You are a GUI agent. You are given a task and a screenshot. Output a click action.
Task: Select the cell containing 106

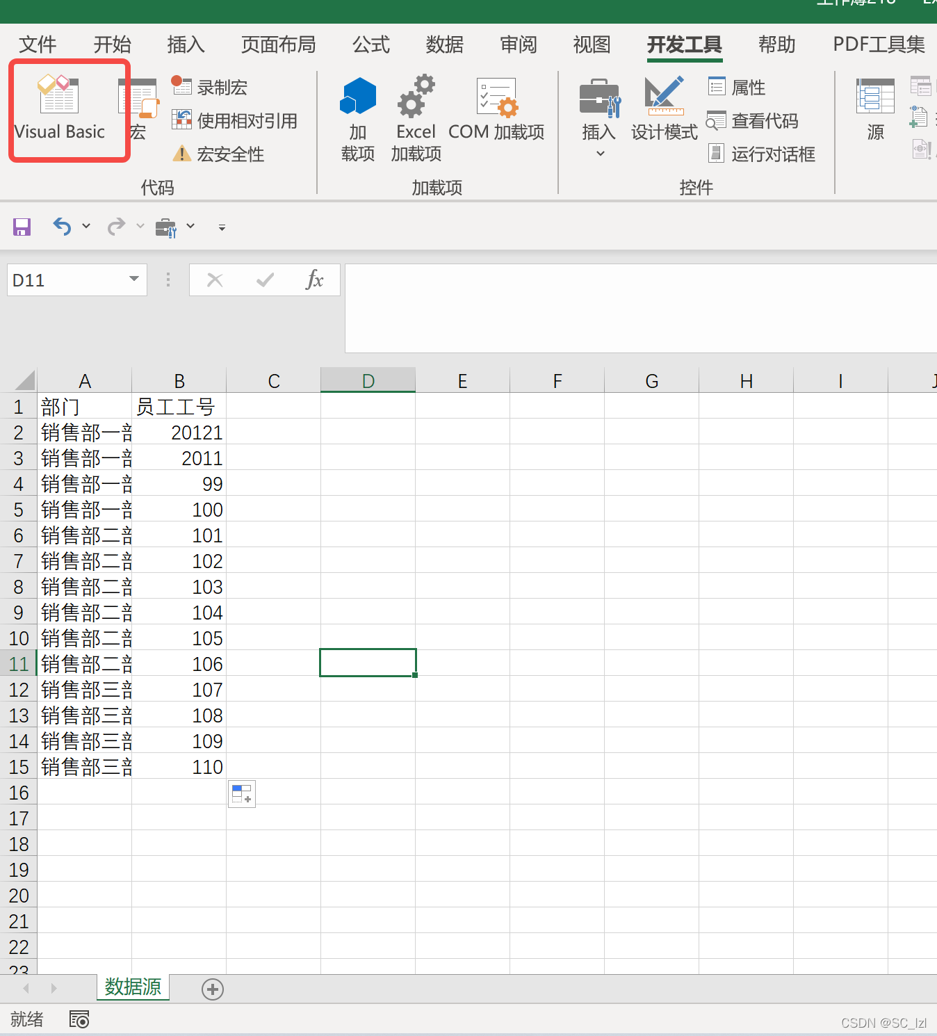[179, 664]
